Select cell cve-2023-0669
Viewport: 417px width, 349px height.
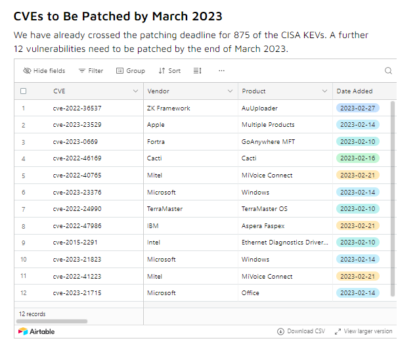(76, 141)
